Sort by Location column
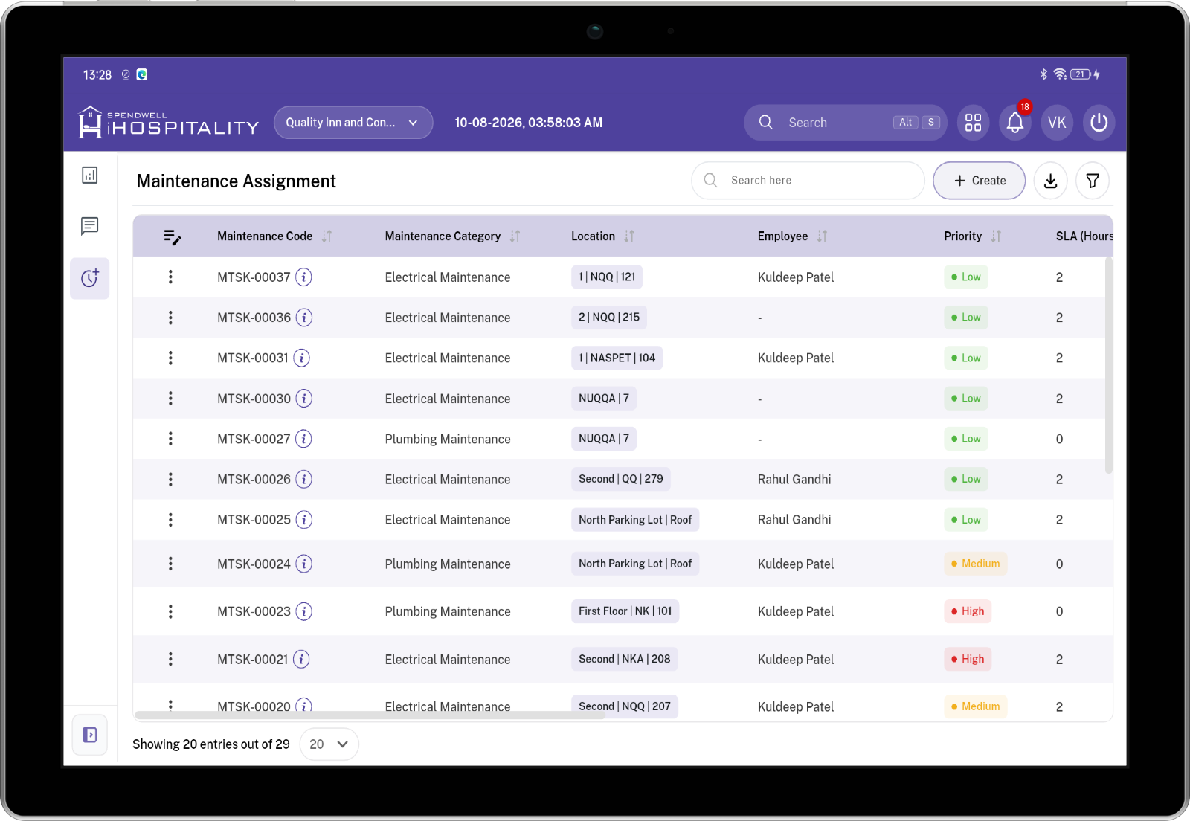 [629, 236]
